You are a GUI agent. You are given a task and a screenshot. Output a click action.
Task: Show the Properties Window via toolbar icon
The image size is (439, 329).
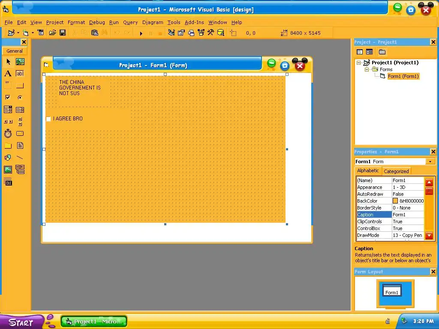pyautogui.click(x=181, y=33)
